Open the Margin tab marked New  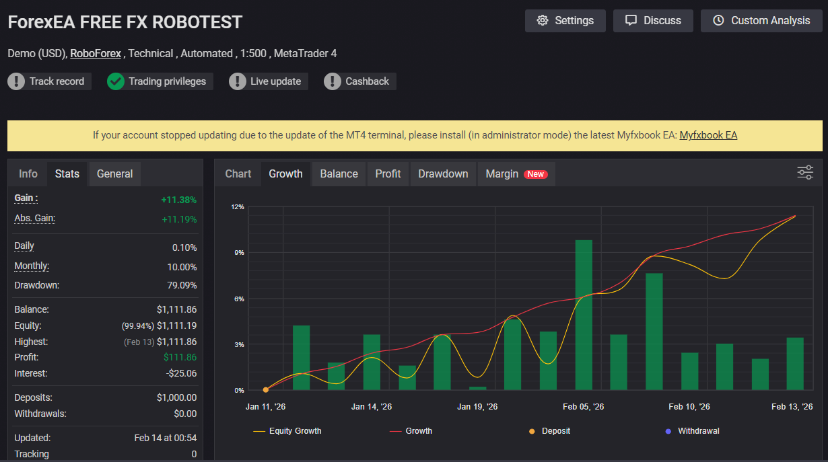point(516,174)
